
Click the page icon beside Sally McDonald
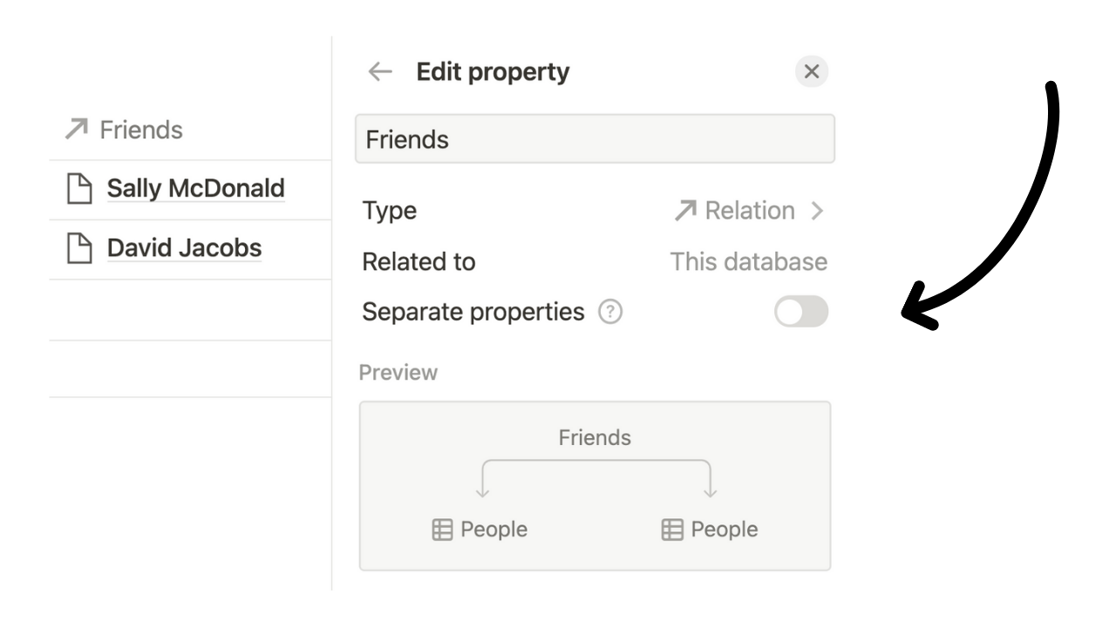pyautogui.click(x=79, y=189)
